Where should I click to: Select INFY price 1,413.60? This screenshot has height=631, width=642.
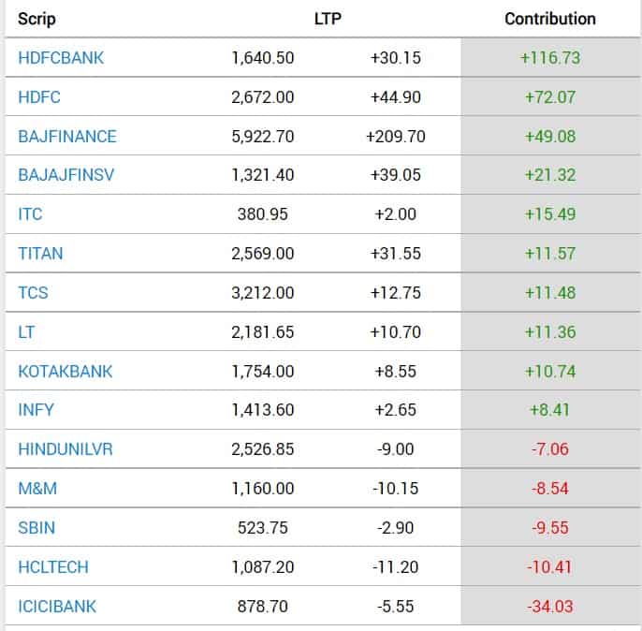[x=263, y=410]
